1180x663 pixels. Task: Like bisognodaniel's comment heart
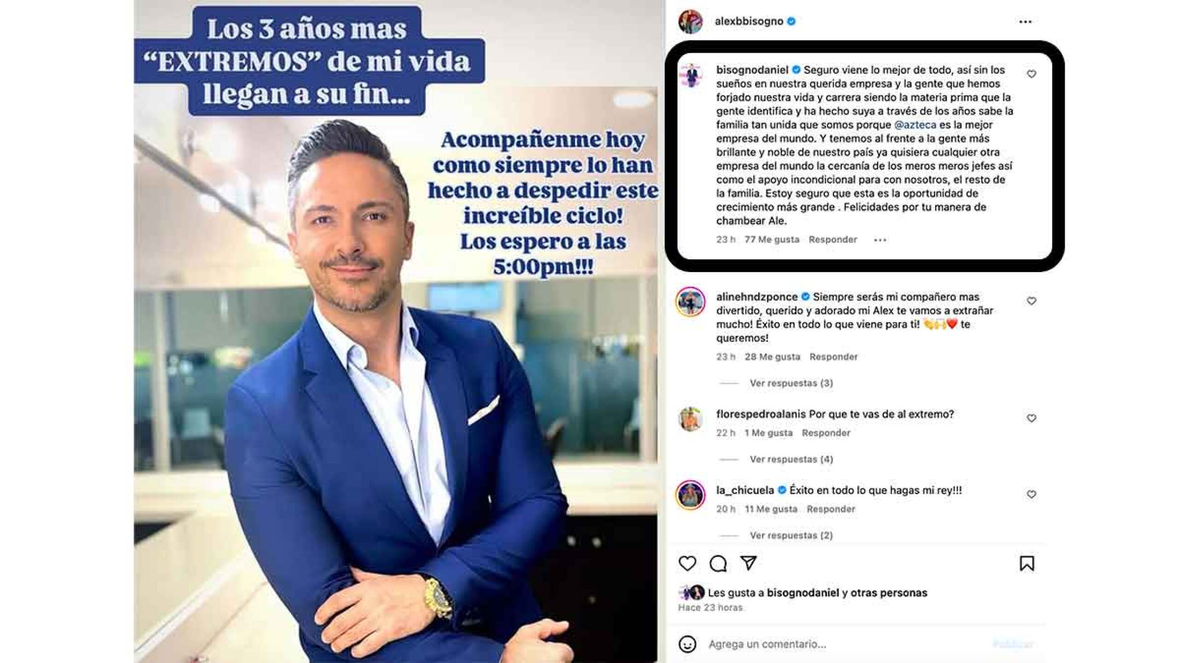pos(1032,74)
